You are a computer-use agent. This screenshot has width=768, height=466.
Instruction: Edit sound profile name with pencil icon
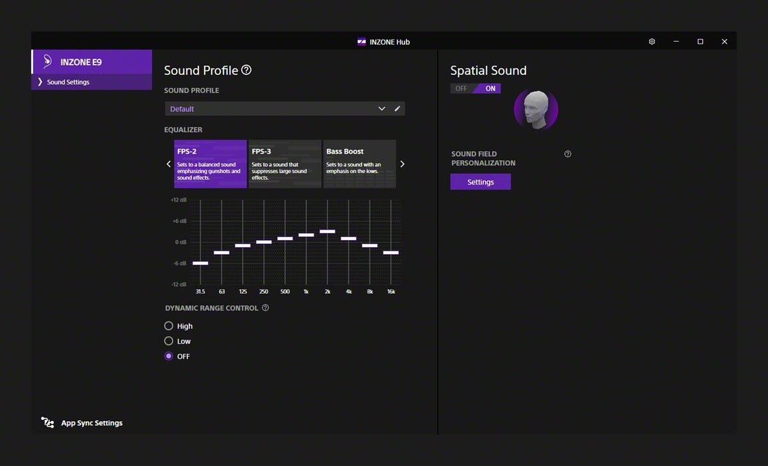(x=397, y=109)
